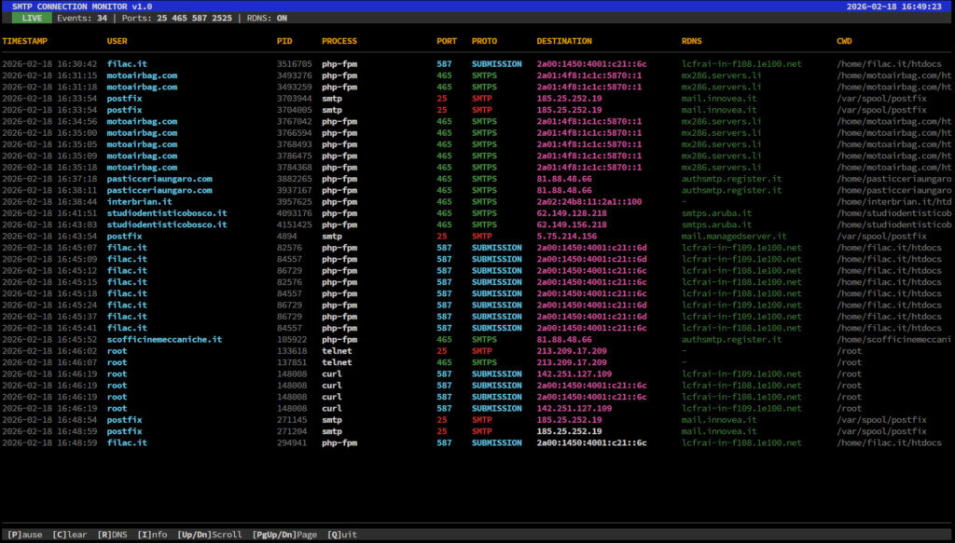955x543 pixels.
Task: Click destination 62.149.156.218
Action: click(572, 225)
